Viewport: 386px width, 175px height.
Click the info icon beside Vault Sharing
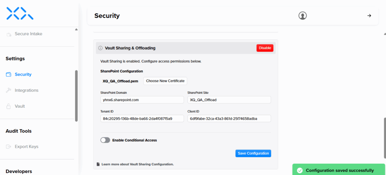(100, 48)
